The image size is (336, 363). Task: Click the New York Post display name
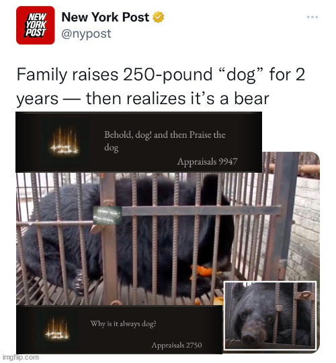point(106,17)
